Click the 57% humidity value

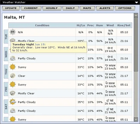click(99, 59)
